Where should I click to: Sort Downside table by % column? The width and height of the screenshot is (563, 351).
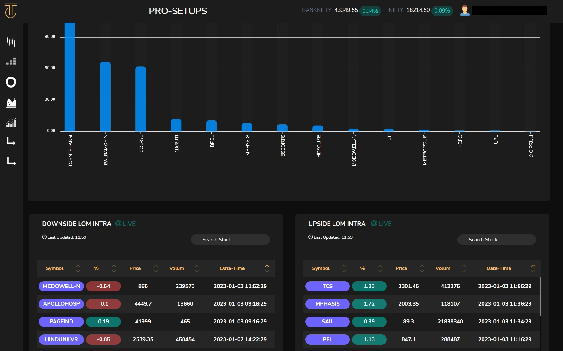point(114,268)
